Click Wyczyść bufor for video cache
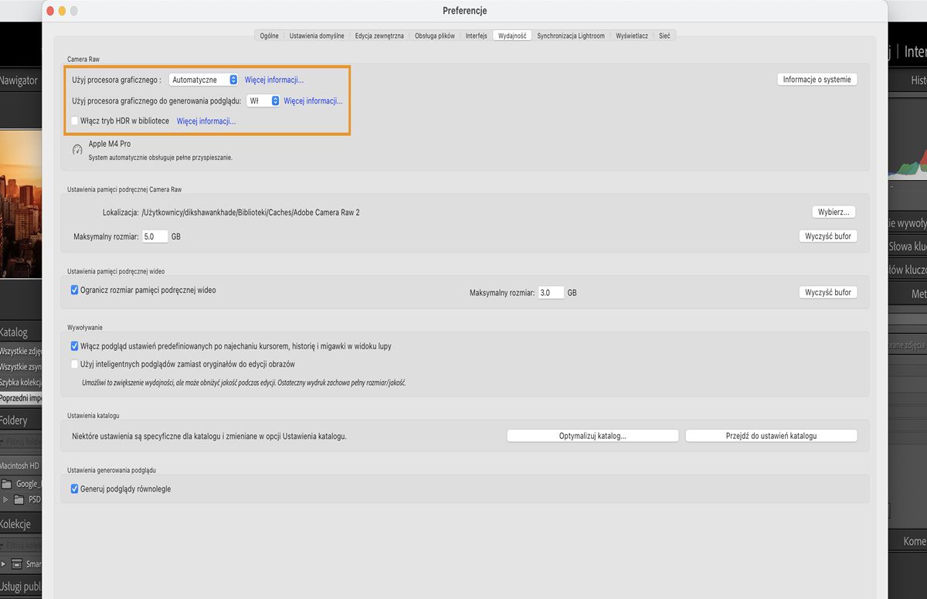This screenshot has width=927, height=599. pyautogui.click(x=828, y=292)
